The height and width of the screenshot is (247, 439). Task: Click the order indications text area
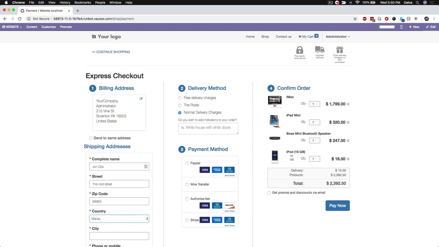coord(208,128)
